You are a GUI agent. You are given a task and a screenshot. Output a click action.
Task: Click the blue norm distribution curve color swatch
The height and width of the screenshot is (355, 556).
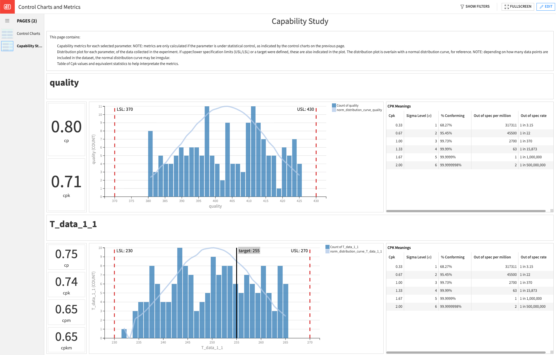click(x=334, y=110)
